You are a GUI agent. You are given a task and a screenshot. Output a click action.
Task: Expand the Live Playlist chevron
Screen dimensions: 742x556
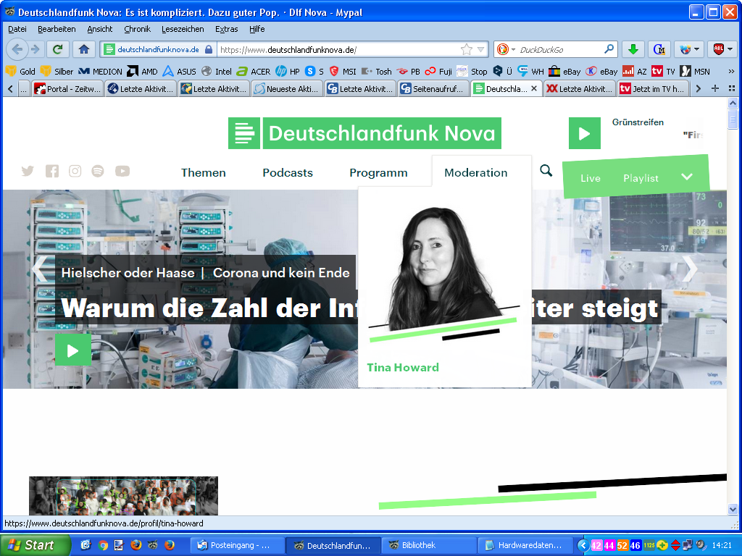click(x=687, y=177)
